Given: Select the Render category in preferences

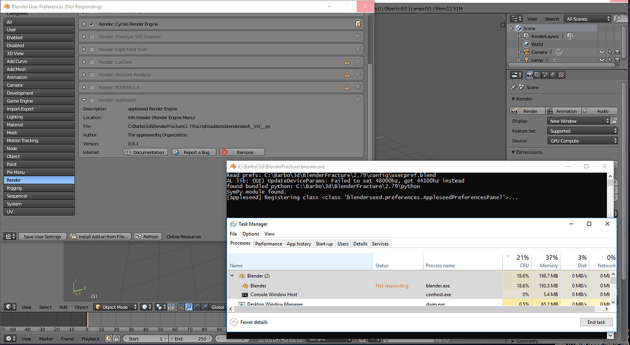Looking at the screenshot, I should [x=39, y=180].
